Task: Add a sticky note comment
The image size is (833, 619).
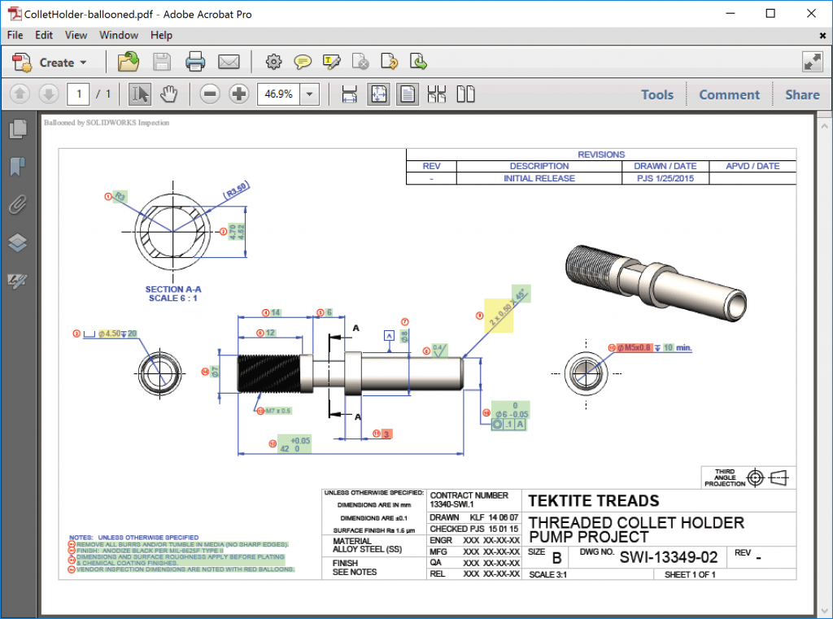Action: click(x=303, y=62)
